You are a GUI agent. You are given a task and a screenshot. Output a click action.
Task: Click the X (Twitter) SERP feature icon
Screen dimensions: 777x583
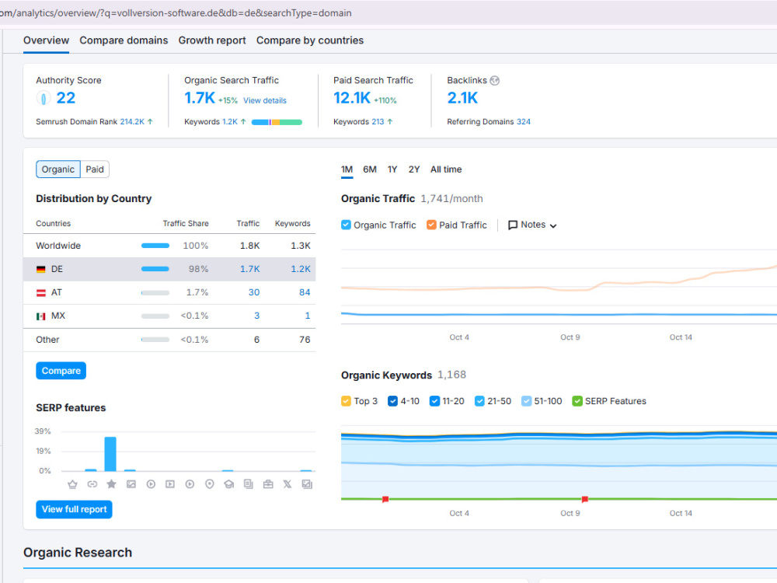[x=287, y=484]
